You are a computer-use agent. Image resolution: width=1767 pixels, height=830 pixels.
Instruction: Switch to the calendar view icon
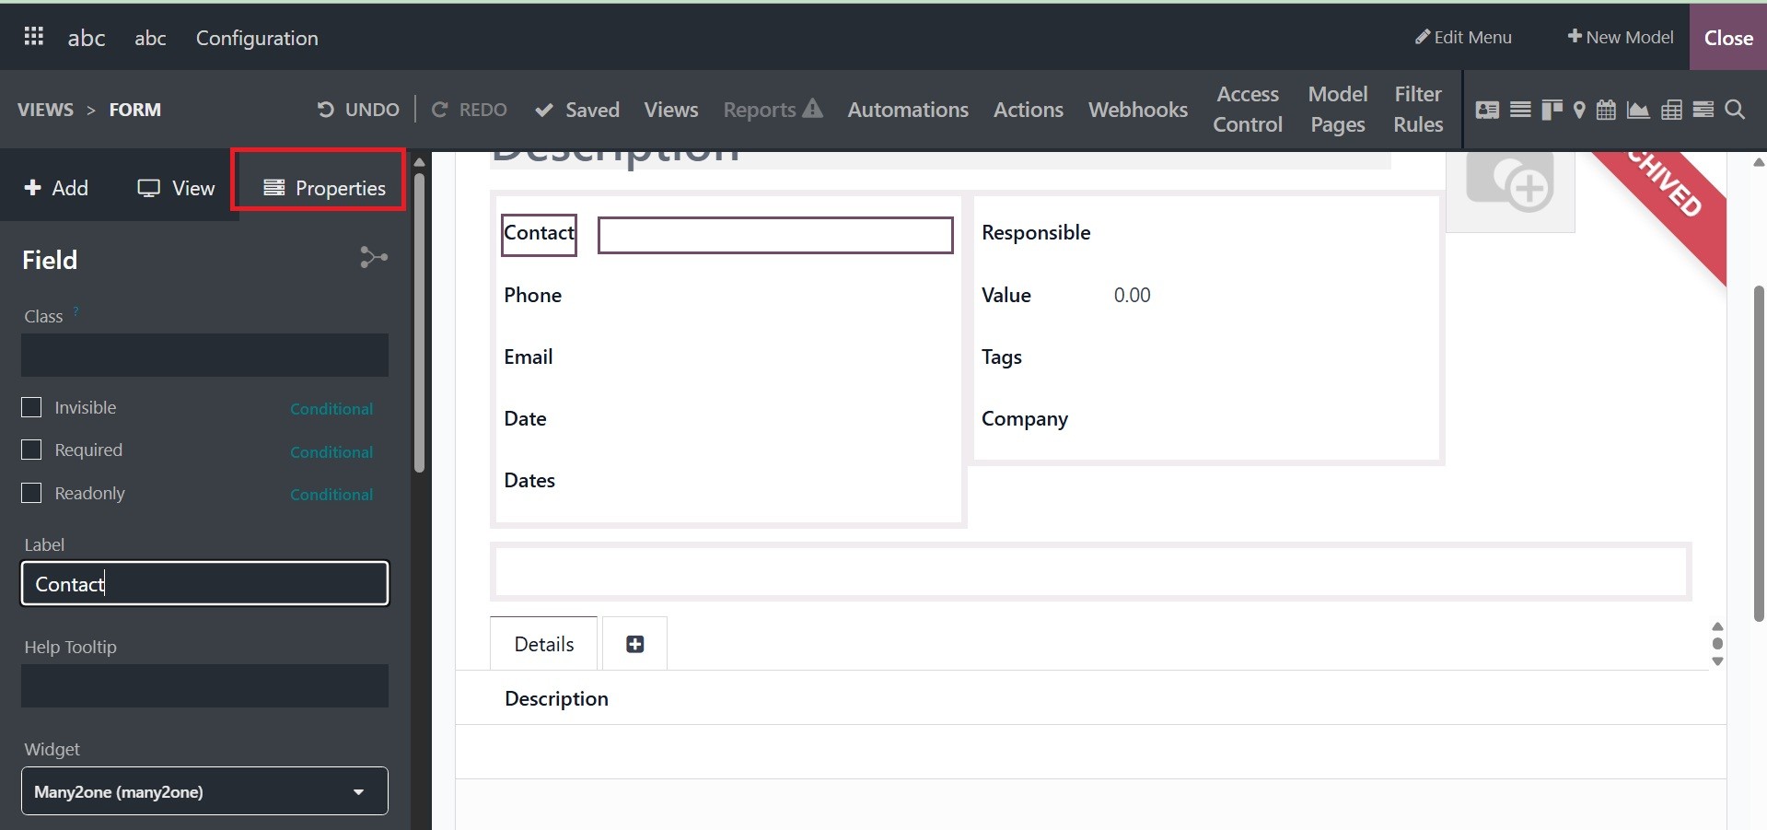click(x=1606, y=111)
